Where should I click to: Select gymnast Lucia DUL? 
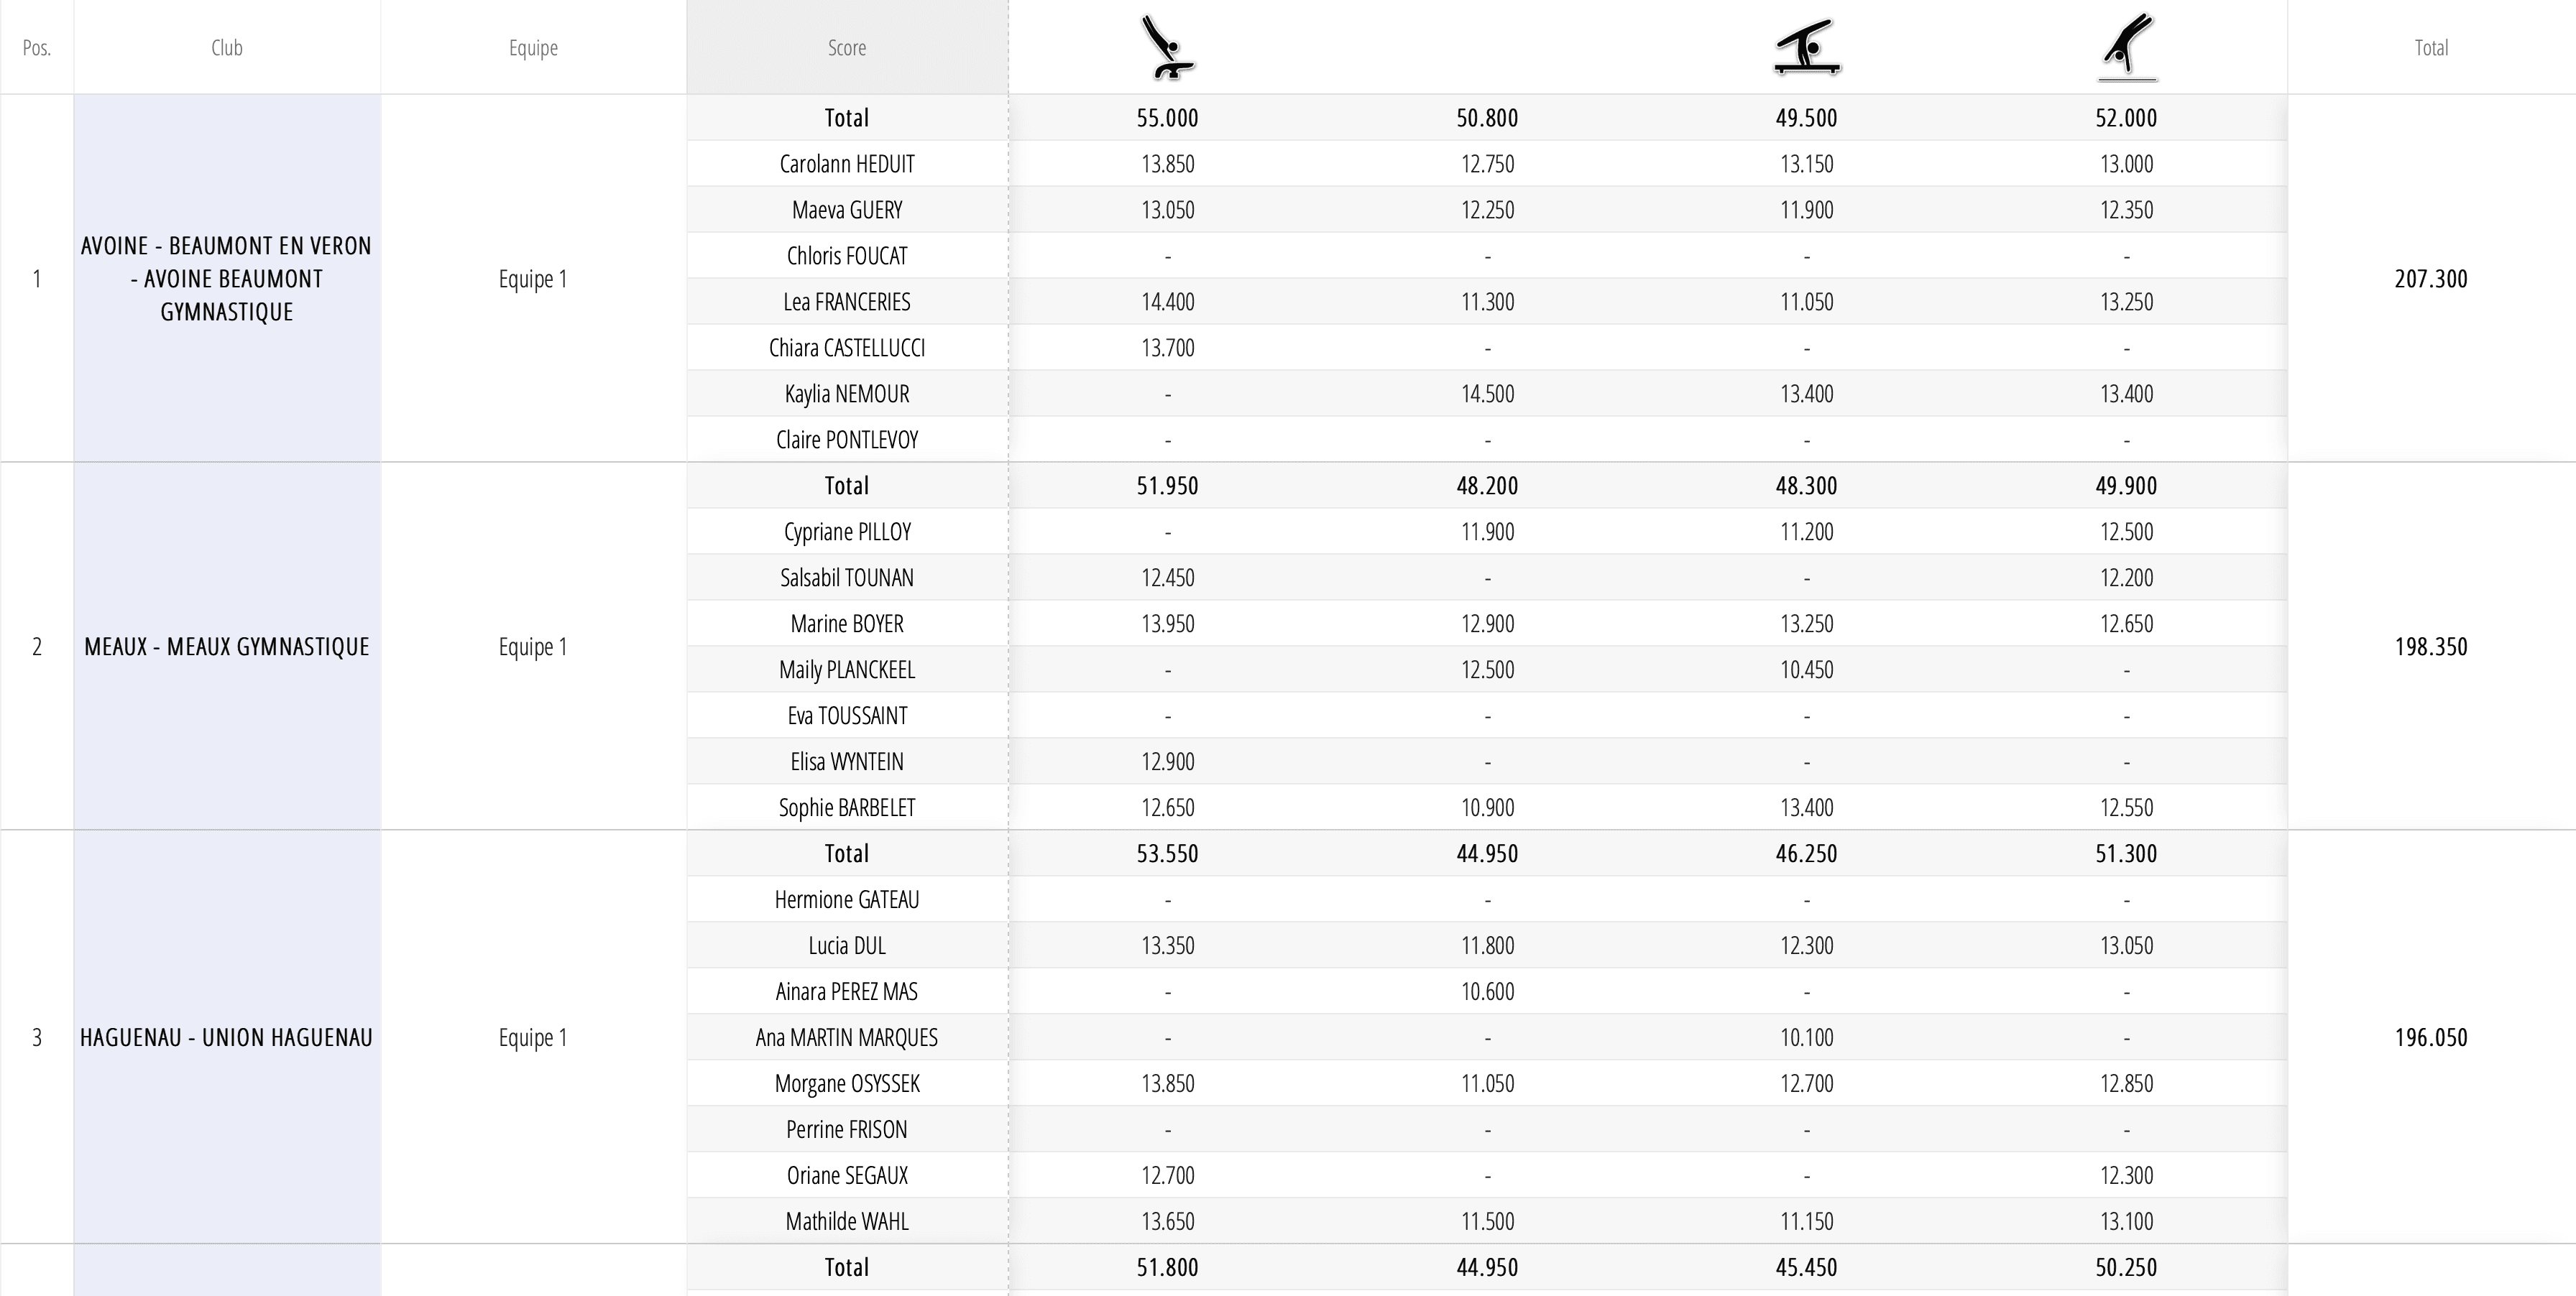point(847,945)
